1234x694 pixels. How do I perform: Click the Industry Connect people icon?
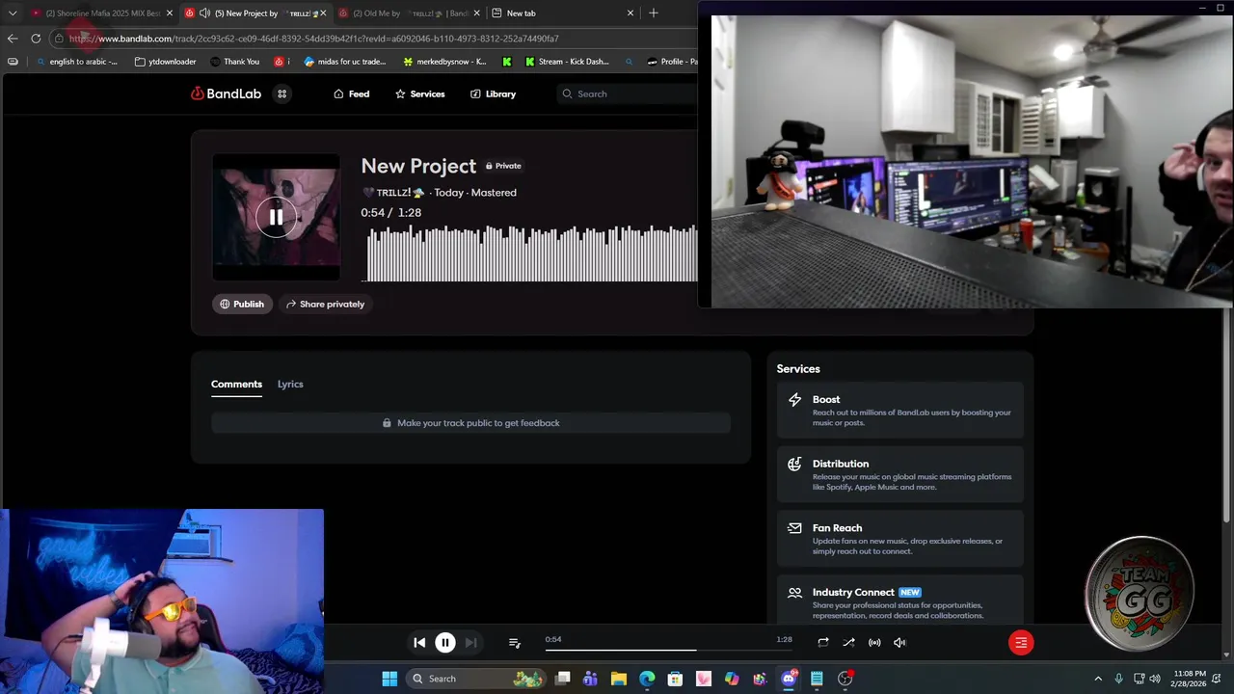point(794,593)
